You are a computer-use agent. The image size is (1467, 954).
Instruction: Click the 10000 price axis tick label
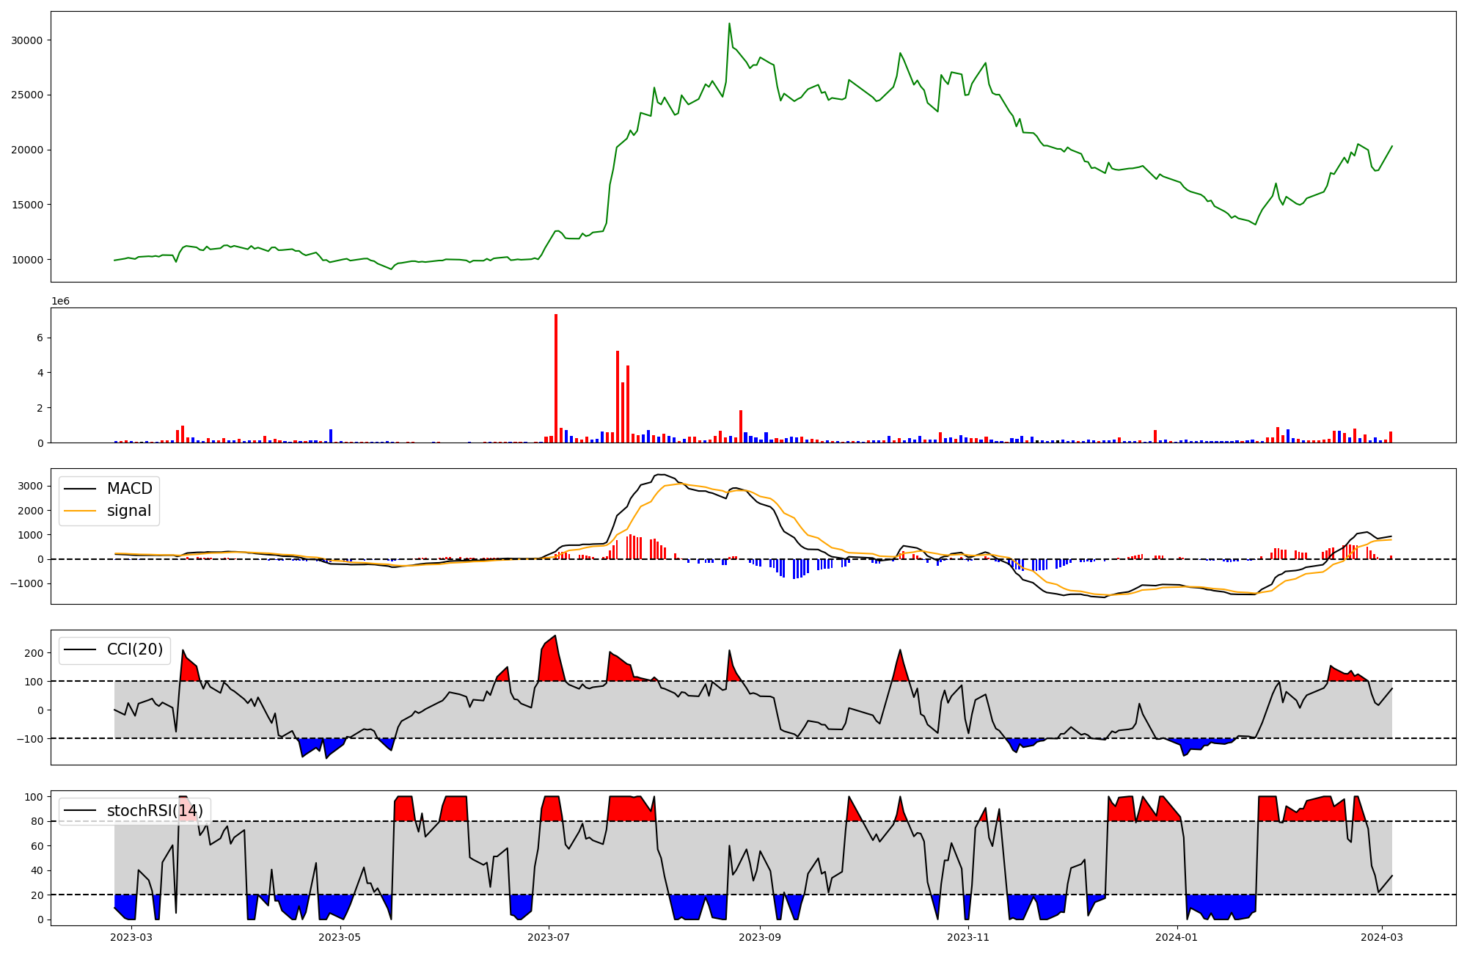pyautogui.click(x=27, y=260)
